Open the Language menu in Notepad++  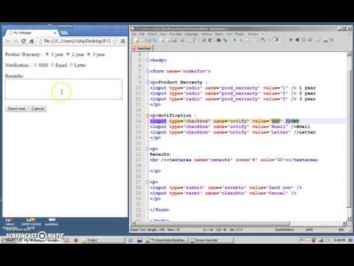click(191, 34)
